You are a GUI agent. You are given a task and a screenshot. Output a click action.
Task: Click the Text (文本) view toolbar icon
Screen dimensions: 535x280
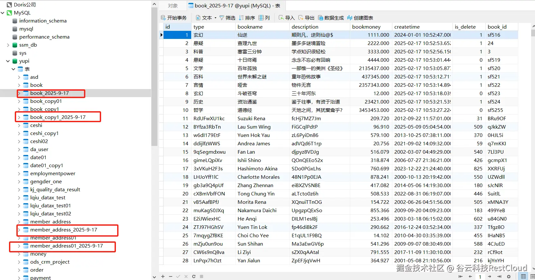click(x=198, y=18)
